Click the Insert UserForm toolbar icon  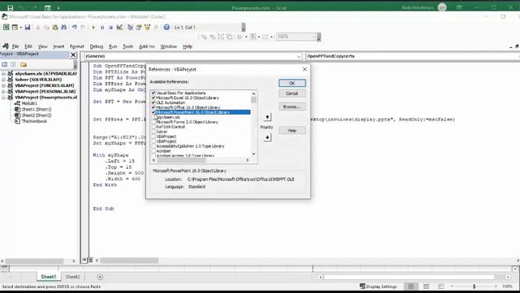click(x=15, y=27)
